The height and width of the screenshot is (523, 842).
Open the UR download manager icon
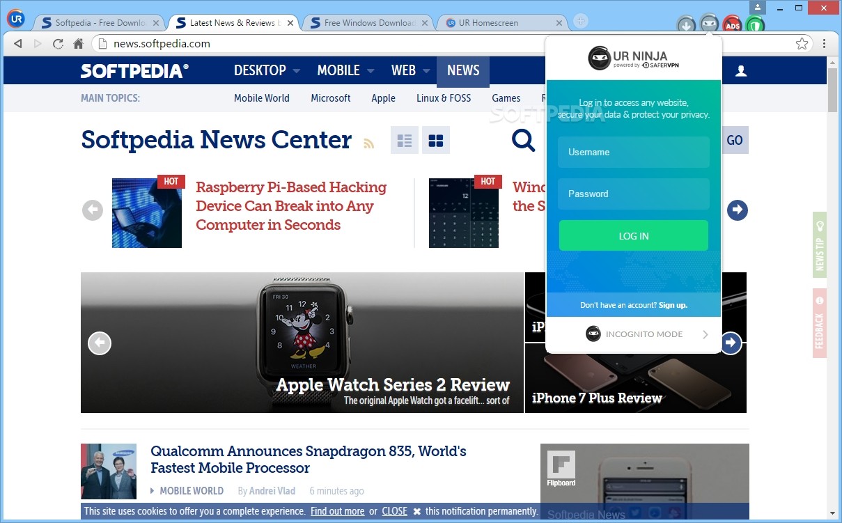(686, 26)
